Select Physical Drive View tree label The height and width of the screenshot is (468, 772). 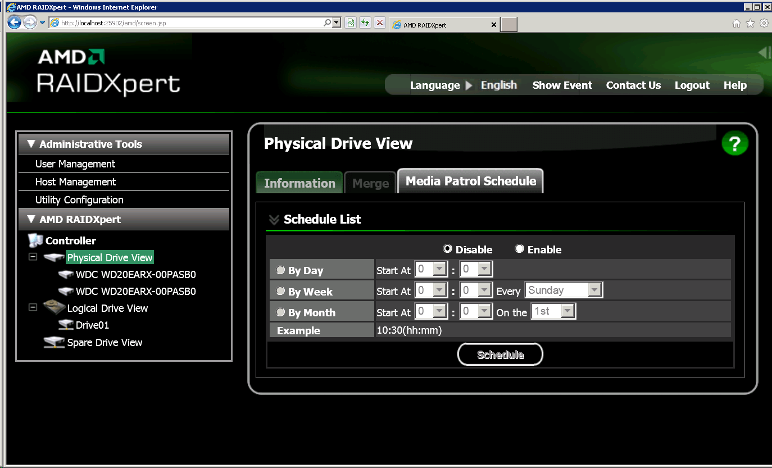[110, 257]
